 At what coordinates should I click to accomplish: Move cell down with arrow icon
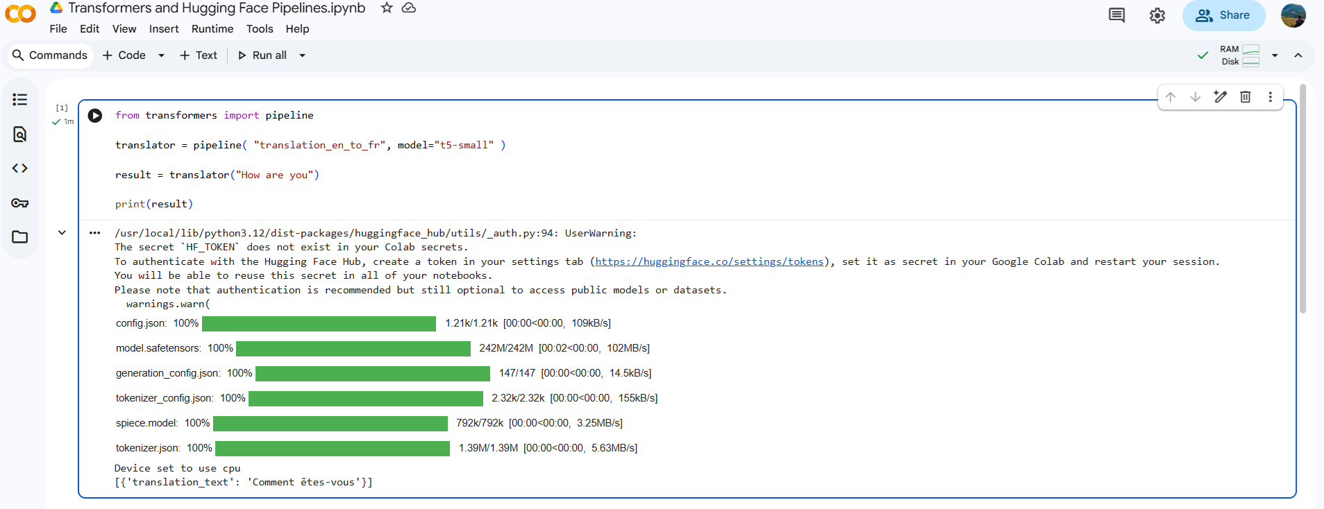pyautogui.click(x=1196, y=97)
